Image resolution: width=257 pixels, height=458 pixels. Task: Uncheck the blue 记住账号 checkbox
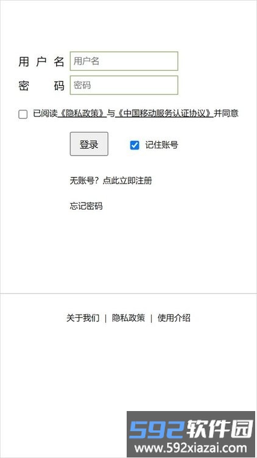[135, 145]
